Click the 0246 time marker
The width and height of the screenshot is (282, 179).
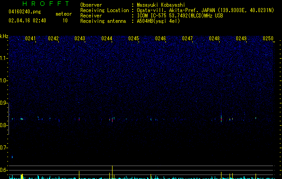point(161,38)
